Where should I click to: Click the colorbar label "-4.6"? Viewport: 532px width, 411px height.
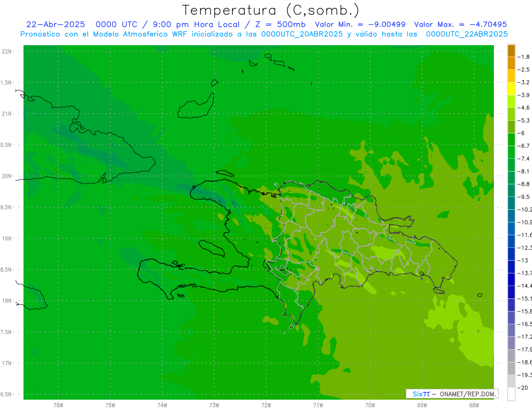point(524,108)
